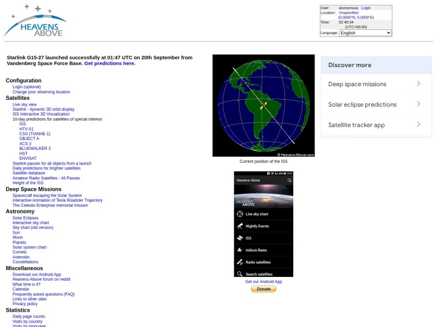
Task: Click the Heavens Above logo
Action: tap(35, 21)
